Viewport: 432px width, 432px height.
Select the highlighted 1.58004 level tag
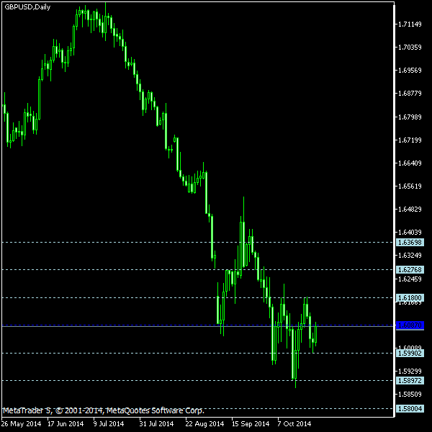[x=410, y=408]
